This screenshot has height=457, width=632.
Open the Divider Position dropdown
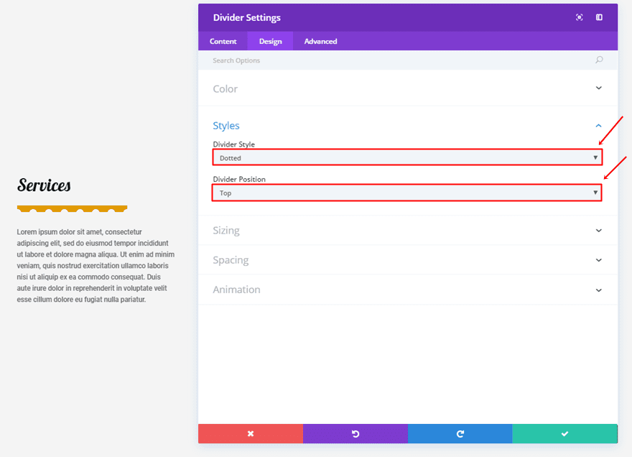[x=406, y=193]
